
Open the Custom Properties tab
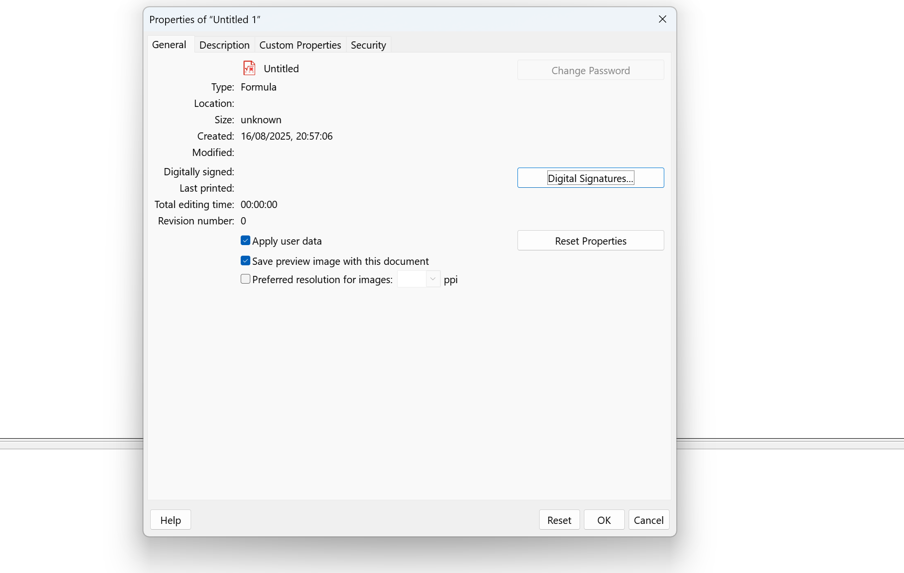point(300,45)
